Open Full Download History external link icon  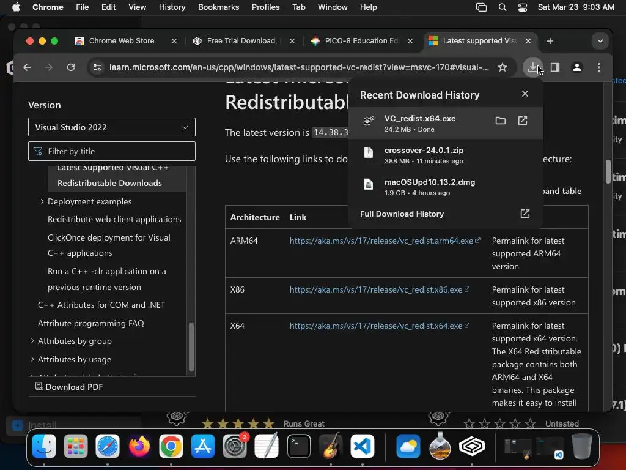click(x=525, y=214)
